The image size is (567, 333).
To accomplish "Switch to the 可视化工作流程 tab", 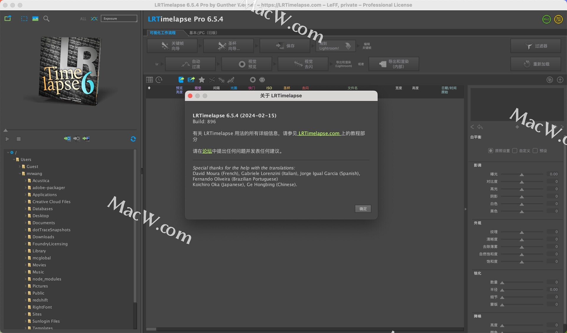I will [x=163, y=33].
